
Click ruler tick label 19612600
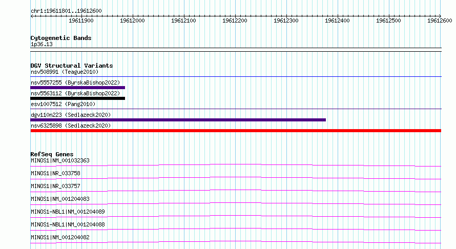(x=440, y=20)
